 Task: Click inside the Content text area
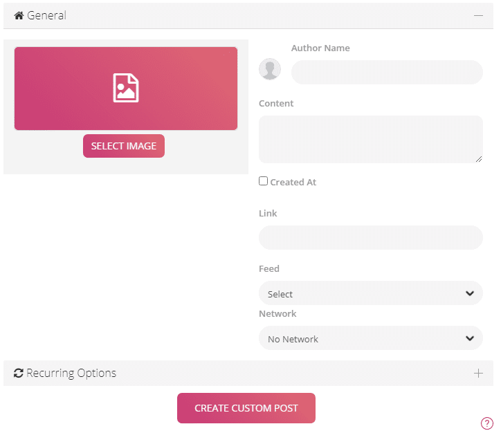coord(370,139)
